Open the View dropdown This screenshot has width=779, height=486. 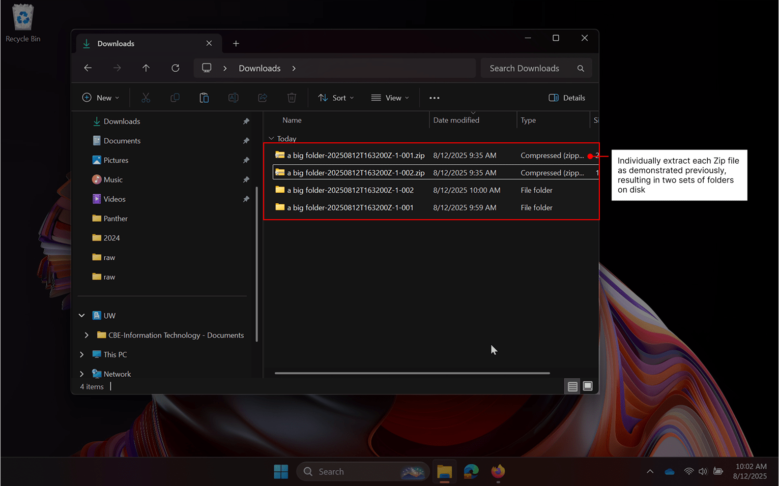[390, 97]
